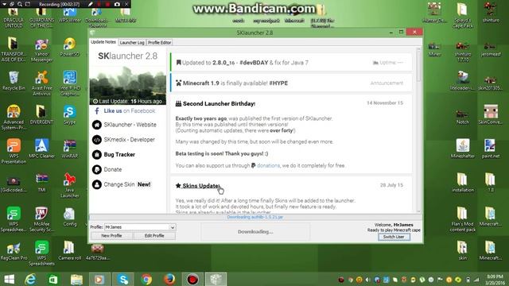The width and height of the screenshot is (509, 286).
Task: Open the Skins Update! post title
Action: tap(201, 186)
